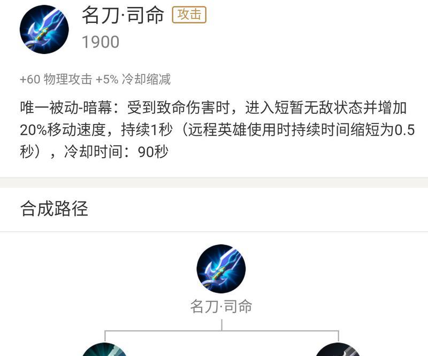Click the vertical connector below the 名刀·司命 label

[222, 325]
